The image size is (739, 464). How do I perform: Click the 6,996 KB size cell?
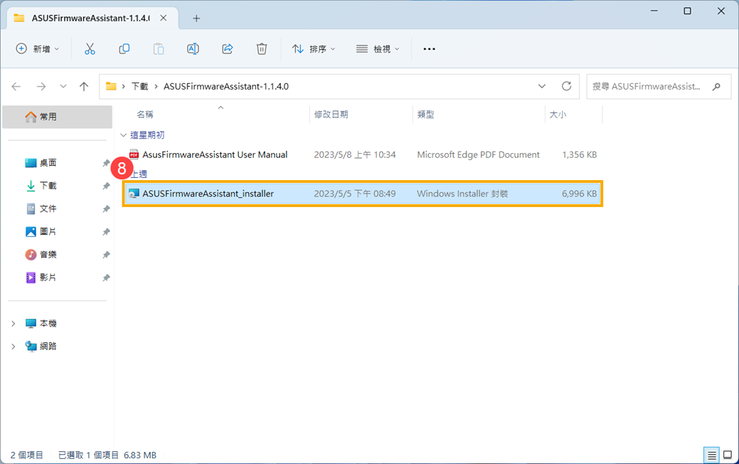(x=579, y=194)
